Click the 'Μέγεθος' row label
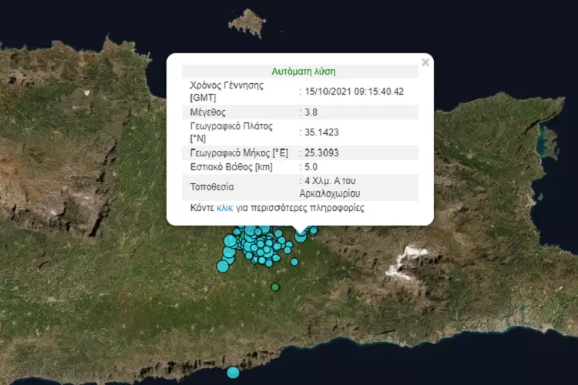 click(x=209, y=112)
